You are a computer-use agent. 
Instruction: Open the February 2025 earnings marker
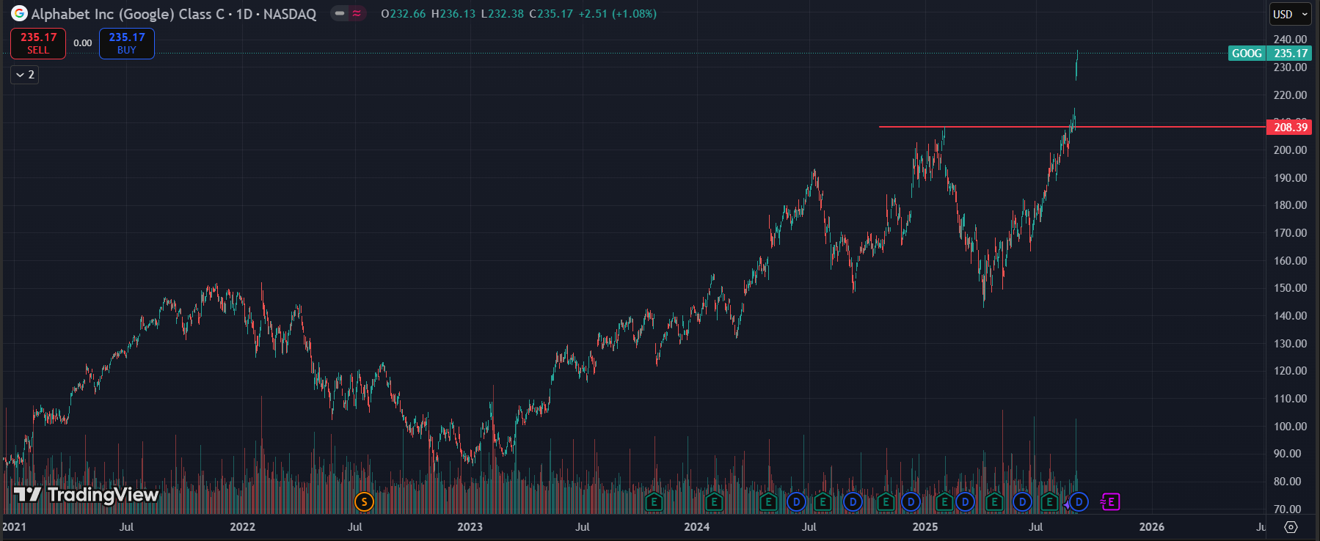click(x=944, y=502)
